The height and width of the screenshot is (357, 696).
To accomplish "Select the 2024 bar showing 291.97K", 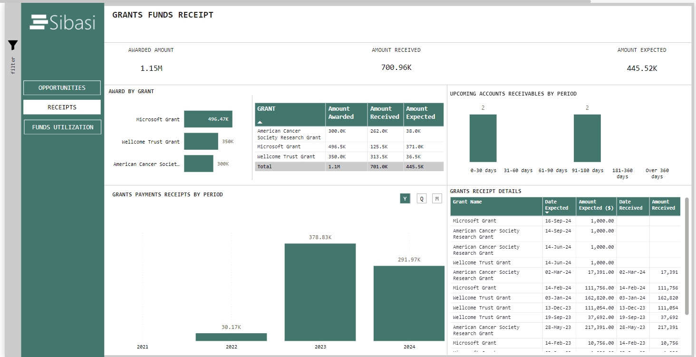I will tap(409, 303).
